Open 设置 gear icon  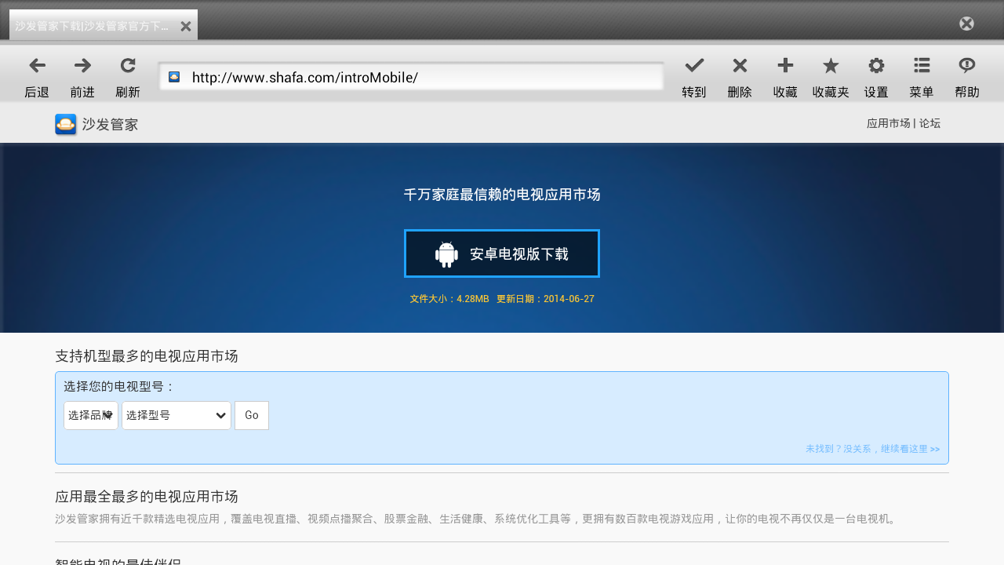(x=876, y=66)
